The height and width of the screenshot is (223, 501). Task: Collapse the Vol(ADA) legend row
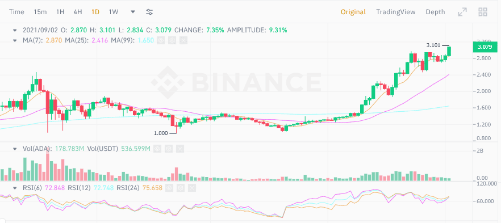click(x=15, y=149)
